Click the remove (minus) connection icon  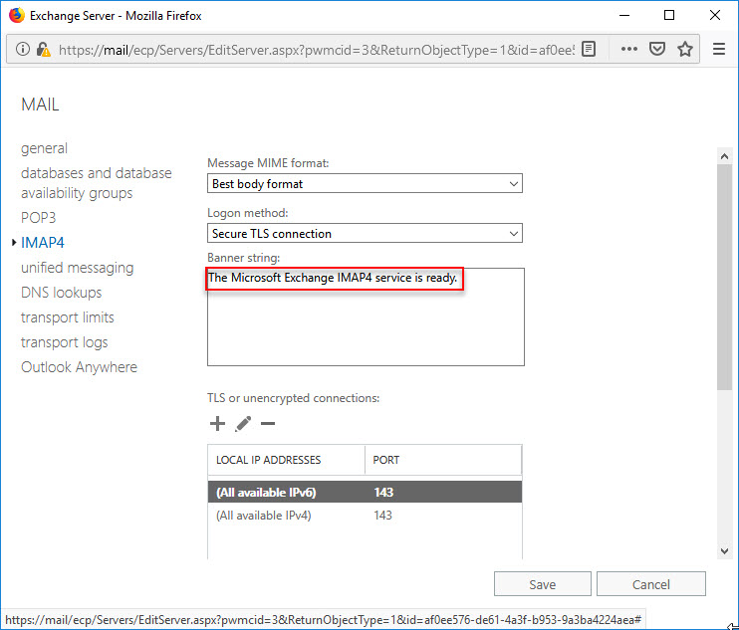(x=268, y=424)
